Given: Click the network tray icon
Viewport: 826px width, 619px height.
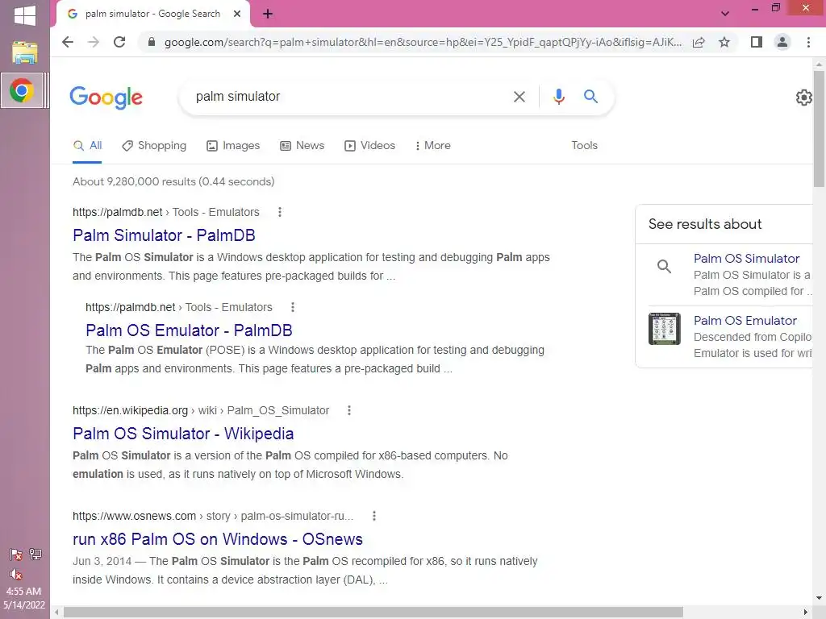Looking at the screenshot, I should [35, 554].
